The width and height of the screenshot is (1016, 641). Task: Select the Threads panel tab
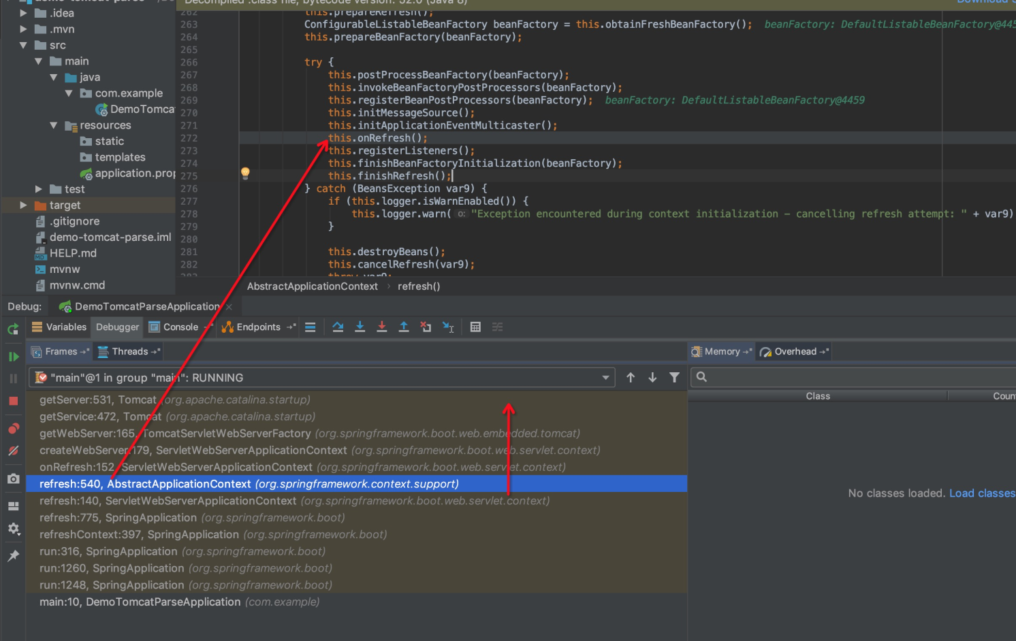coord(129,352)
